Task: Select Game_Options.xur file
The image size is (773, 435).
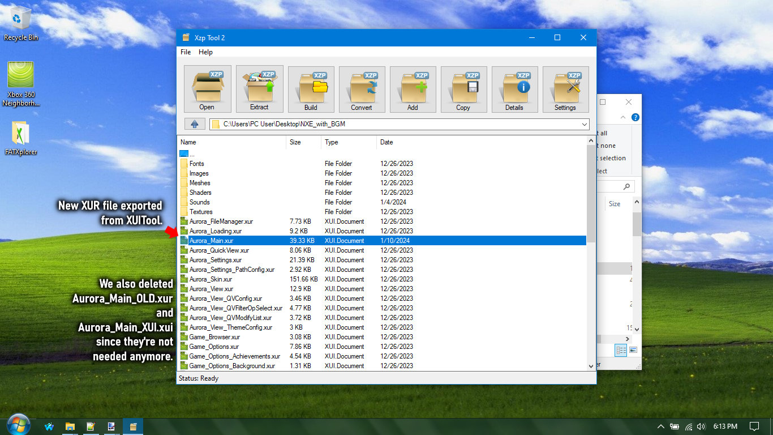Action: (x=382, y=347)
